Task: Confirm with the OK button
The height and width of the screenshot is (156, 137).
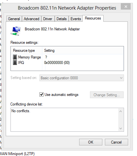Action: point(91,142)
